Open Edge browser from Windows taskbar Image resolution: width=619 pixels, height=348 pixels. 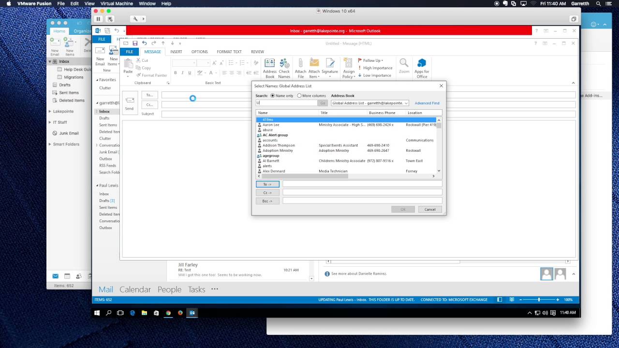coord(133,313)
